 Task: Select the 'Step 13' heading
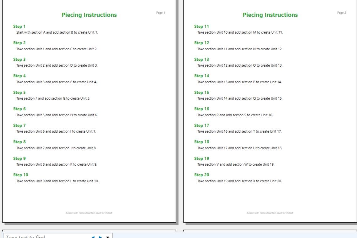[x=201, y=59]
